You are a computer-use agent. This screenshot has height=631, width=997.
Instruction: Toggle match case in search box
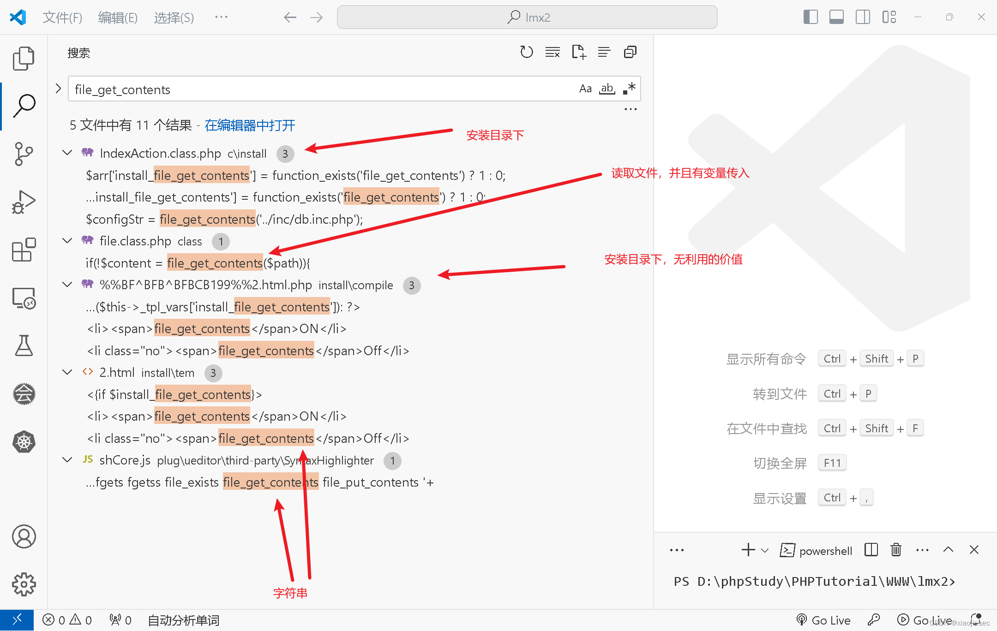585,88
